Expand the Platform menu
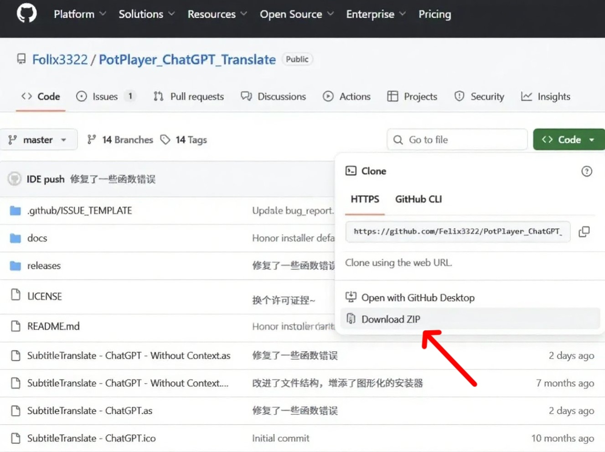 point(80,14)
